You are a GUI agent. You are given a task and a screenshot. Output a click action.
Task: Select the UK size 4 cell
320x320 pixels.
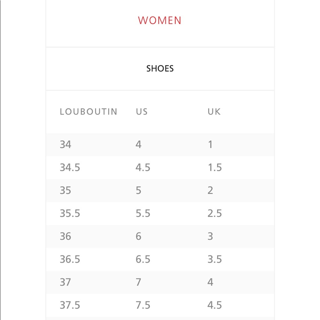coord(211,282)
